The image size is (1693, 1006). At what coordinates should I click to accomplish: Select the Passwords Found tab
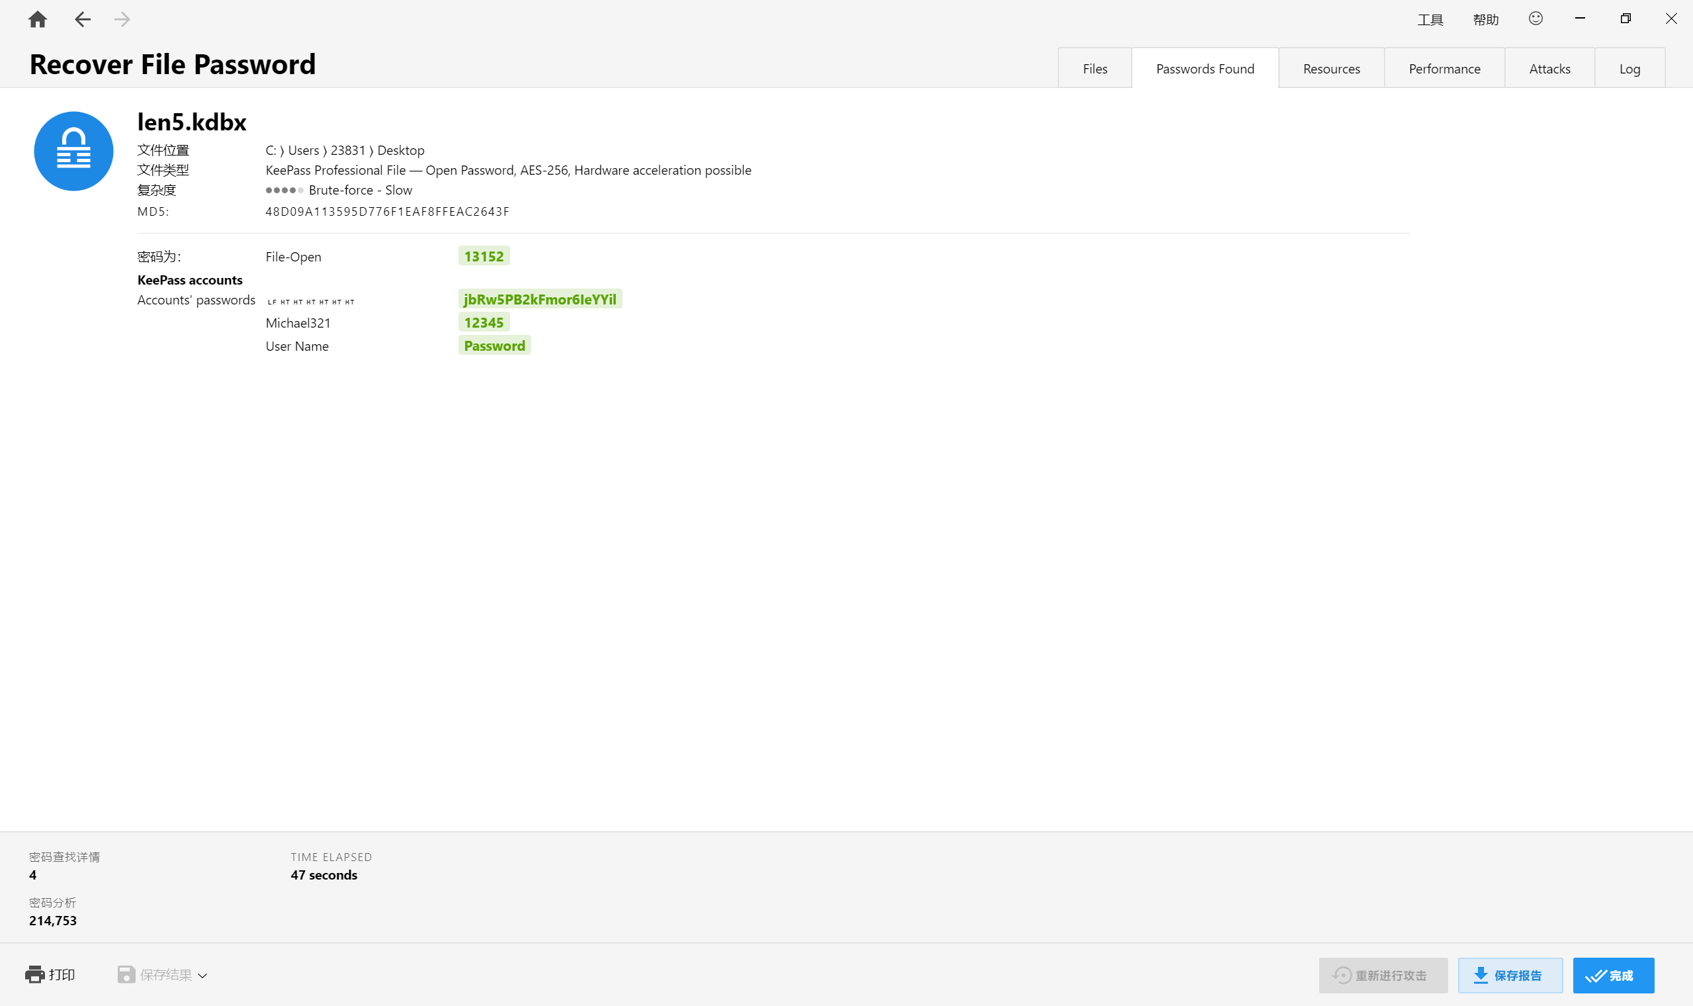(x=1205, y=68)
